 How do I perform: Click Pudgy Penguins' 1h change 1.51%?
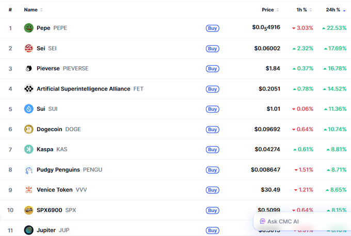tap(304, 170)
